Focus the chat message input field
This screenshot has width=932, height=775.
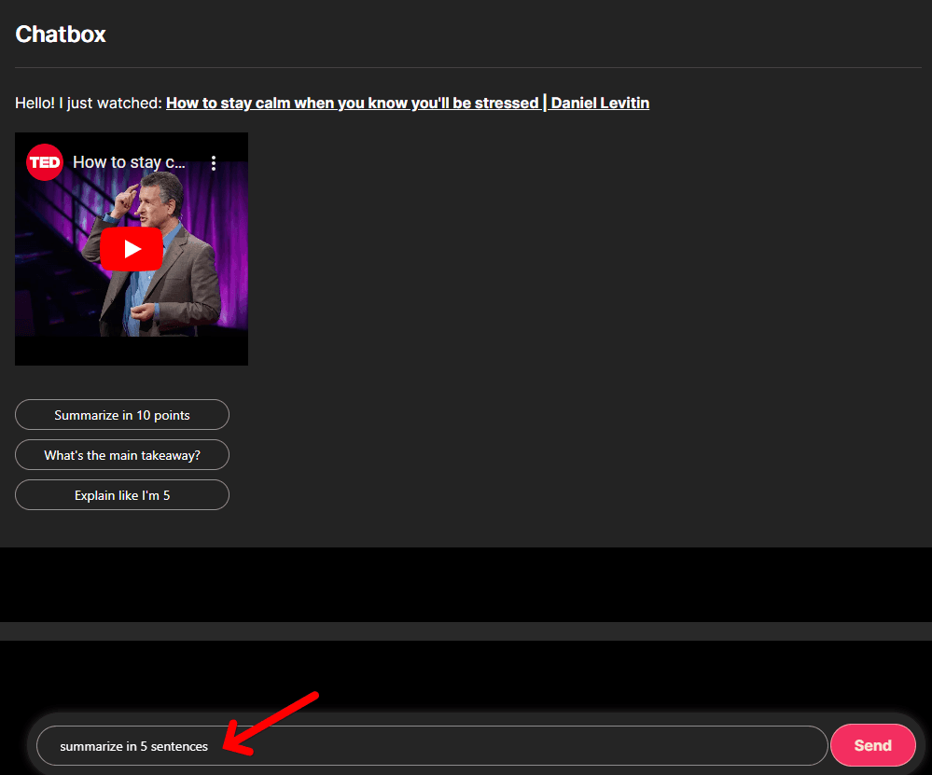513,745
